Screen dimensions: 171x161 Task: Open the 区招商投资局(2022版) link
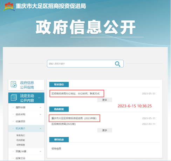tap(64, 124)
